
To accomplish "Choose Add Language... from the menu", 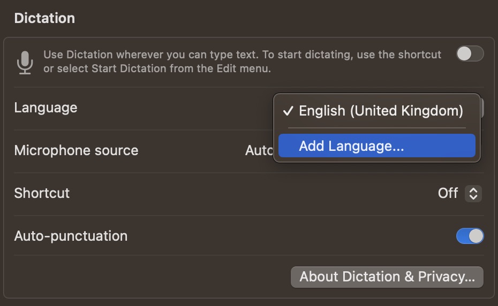I will tap(376, 146).
